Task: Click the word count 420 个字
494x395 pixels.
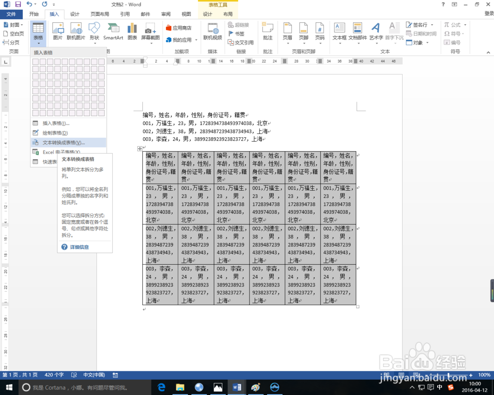Action: [x=54, y=375]
